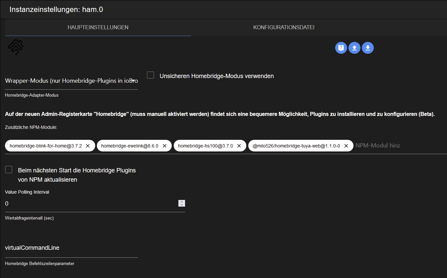Click the Homebridge adapter logo
Image resolution: width=447 pixels, height=278 pixels.
coord(16,47)
